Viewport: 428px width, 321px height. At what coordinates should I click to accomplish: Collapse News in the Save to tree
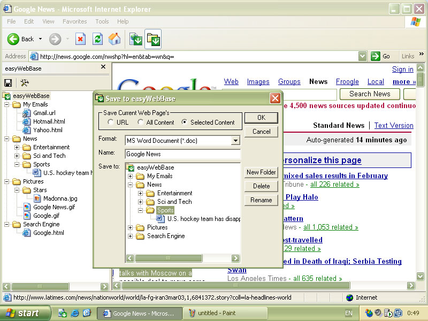point(130,185)
